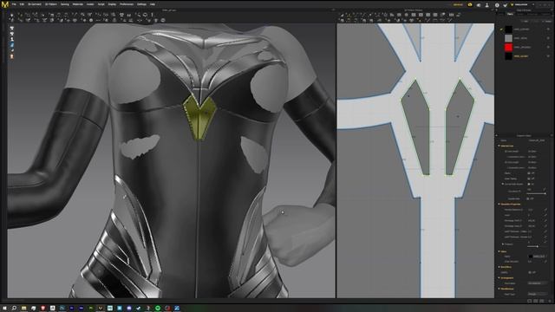Viewport: 555px width, 312px height.
Task: Open the Mesh Type dropdown under Miscellaneous
Action: [538, 294]
